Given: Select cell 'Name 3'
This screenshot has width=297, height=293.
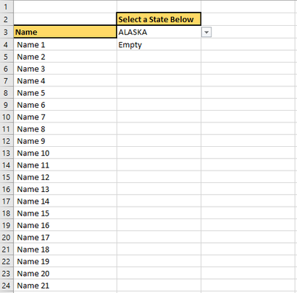Looking at the screenshot, I should (x=65, y=69).
